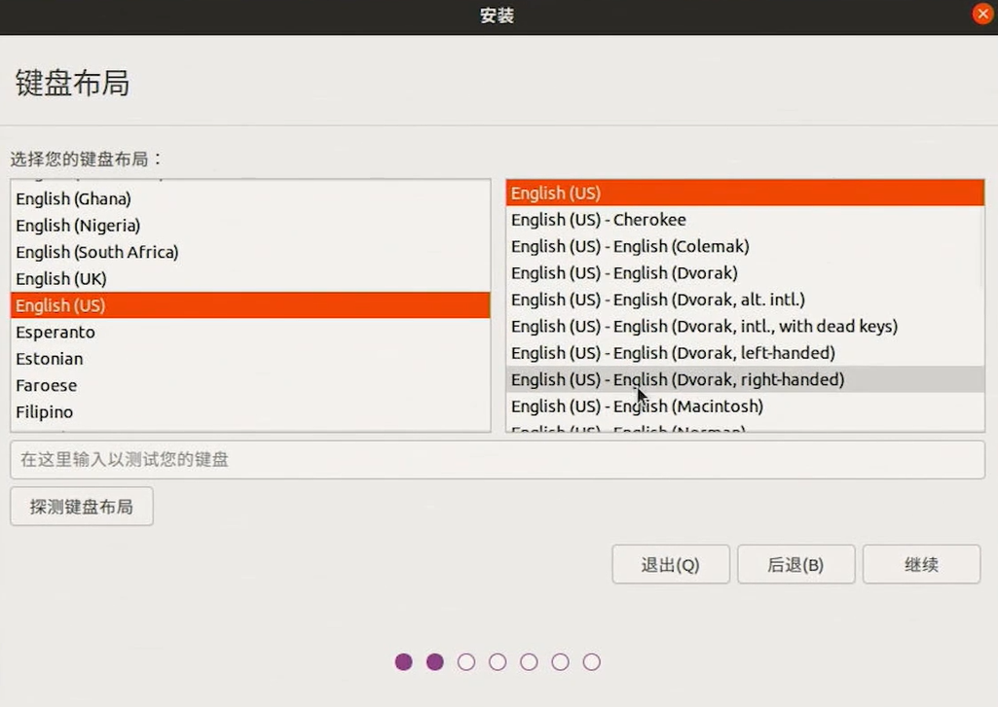
Task: Click 后退(B) back button
Action: tap(796, 564)
